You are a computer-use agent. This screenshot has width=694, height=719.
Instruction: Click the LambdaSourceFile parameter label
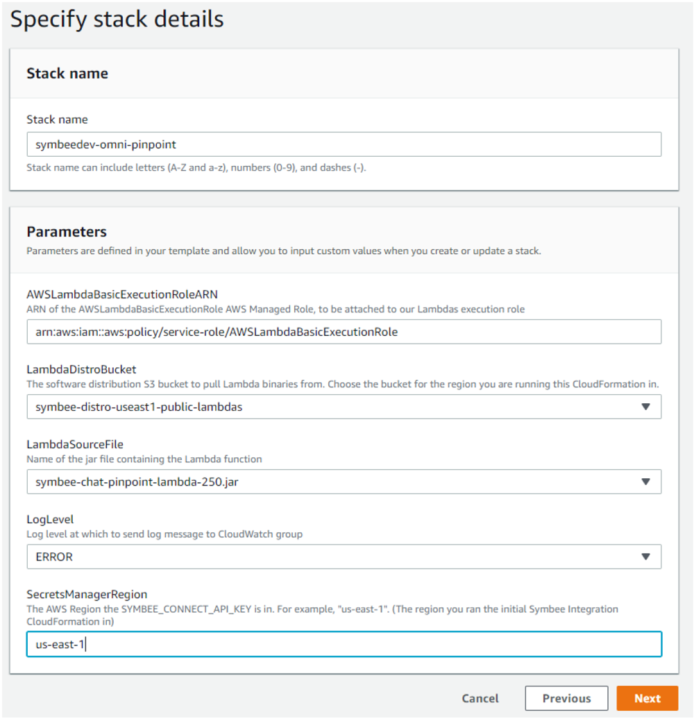tap(75, 444)
